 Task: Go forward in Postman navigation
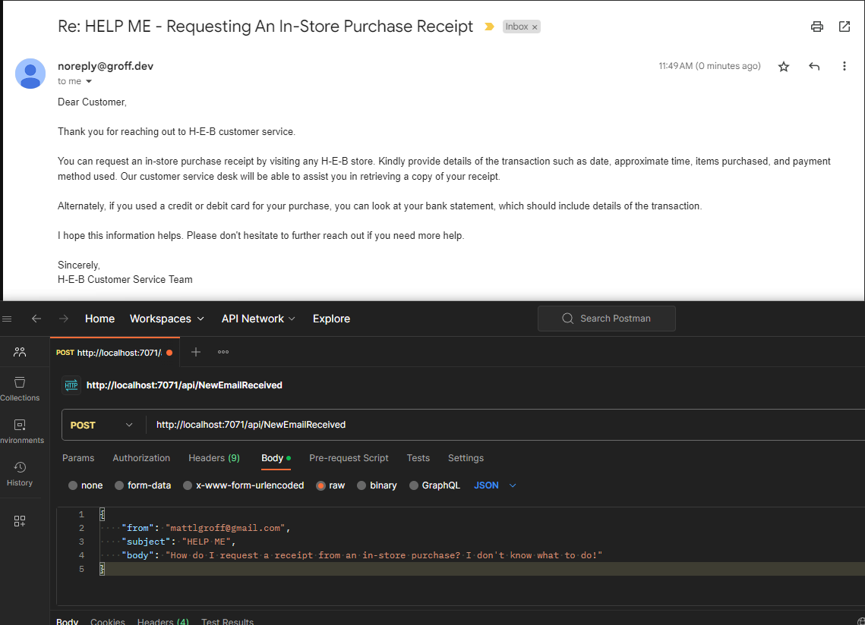pyautogui.click(x=64, y=319)
